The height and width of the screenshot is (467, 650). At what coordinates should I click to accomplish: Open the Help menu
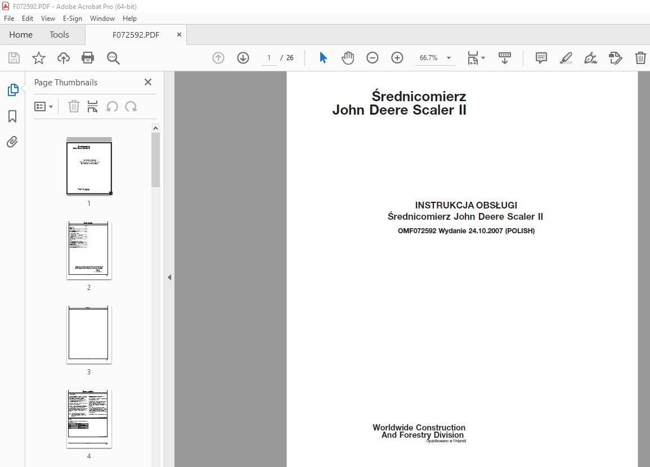(129, 19)
